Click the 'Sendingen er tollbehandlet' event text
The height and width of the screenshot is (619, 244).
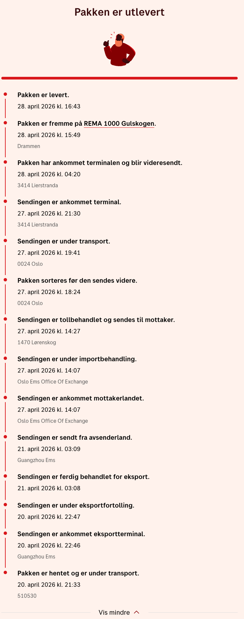point(96,320)
